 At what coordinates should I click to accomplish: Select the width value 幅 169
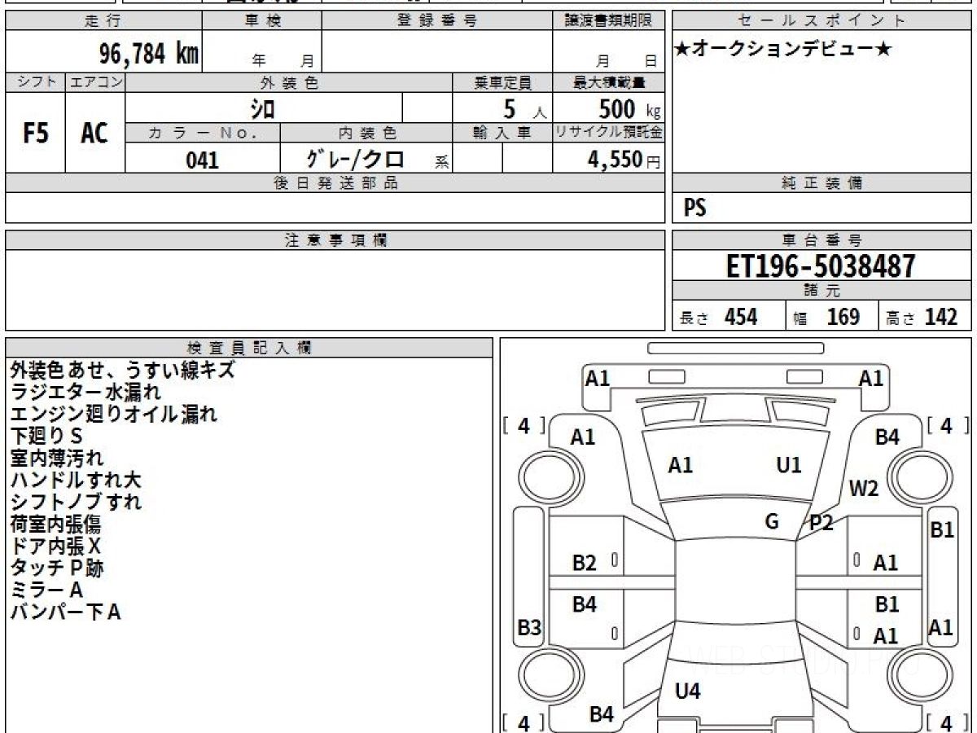[826, 318]
